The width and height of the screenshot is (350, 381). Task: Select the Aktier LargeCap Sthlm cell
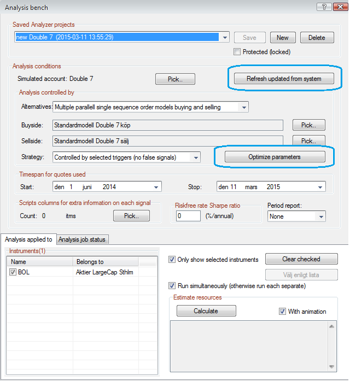pyautogui.click(x=104, y=272)
